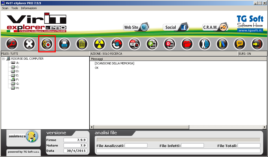Exit using the yellow arrow door icon
The image size is (268, 157).
pyautogui.click(x=257, y=44)
